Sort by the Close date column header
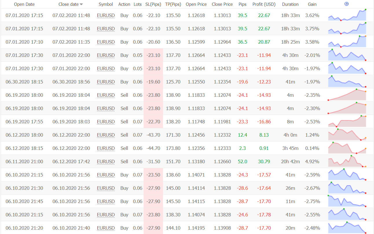The image size is (374, 234). [x=71, y=4]
